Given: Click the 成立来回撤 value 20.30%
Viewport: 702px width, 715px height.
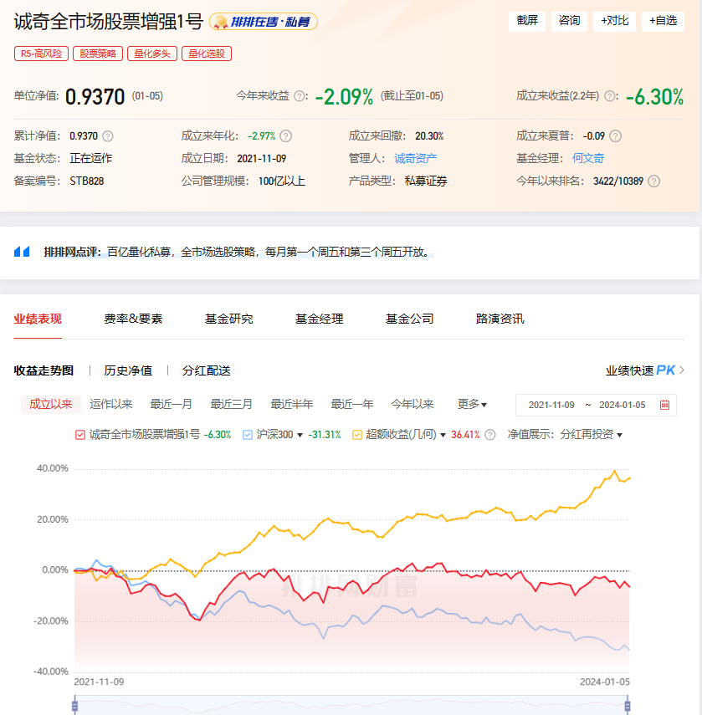Looking at the screenshot, I should coord(429,135).
